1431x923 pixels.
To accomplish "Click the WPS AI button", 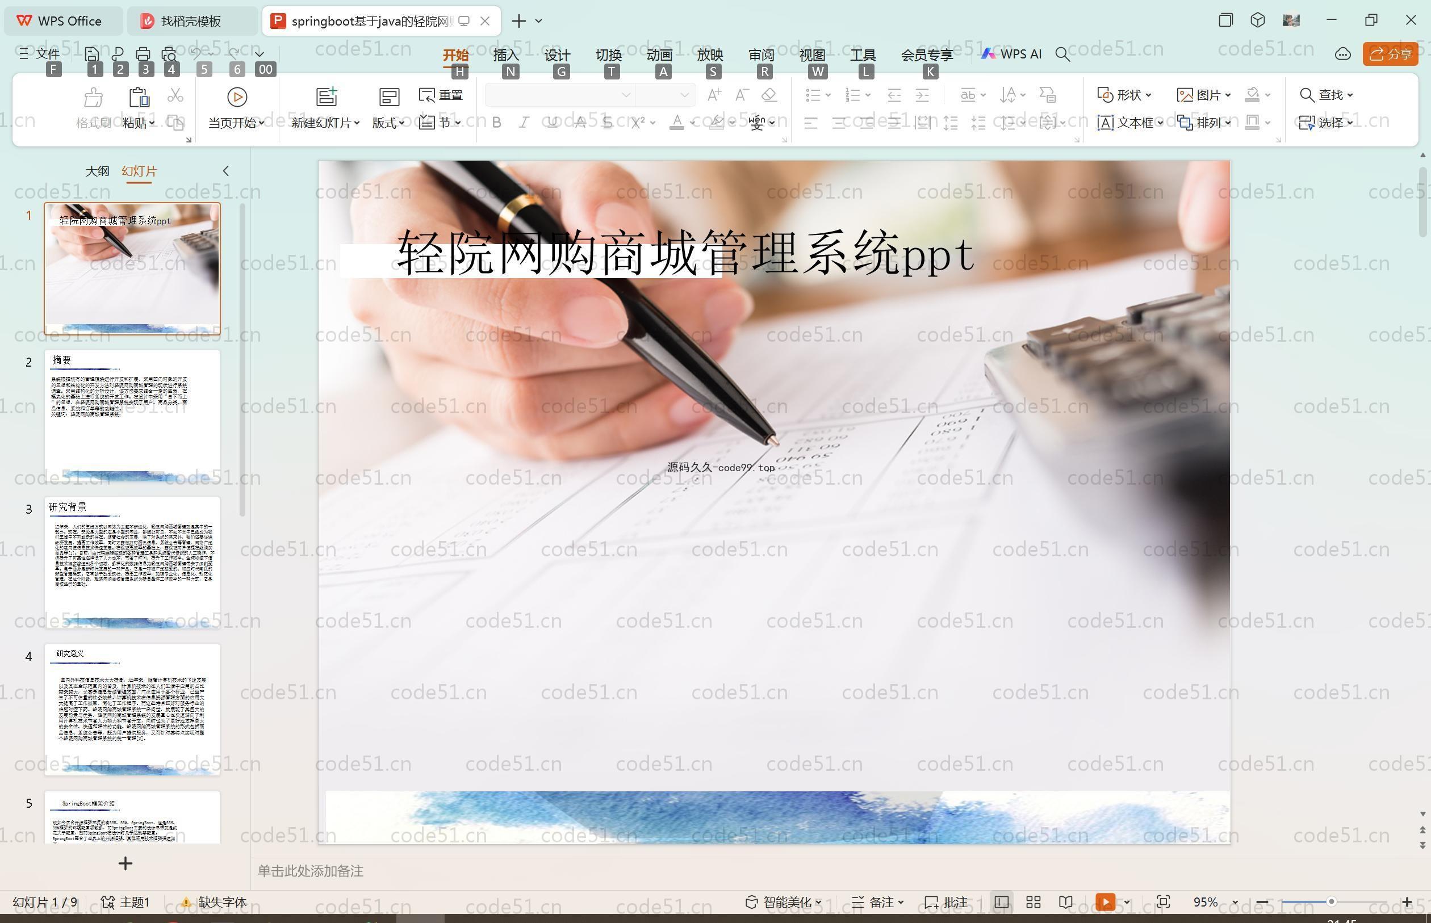I will [1012, 54].
